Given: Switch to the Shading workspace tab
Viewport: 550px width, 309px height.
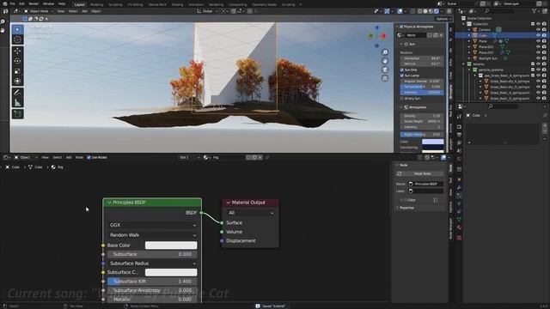Looking at the screenshot, I should tap(178, 4).
